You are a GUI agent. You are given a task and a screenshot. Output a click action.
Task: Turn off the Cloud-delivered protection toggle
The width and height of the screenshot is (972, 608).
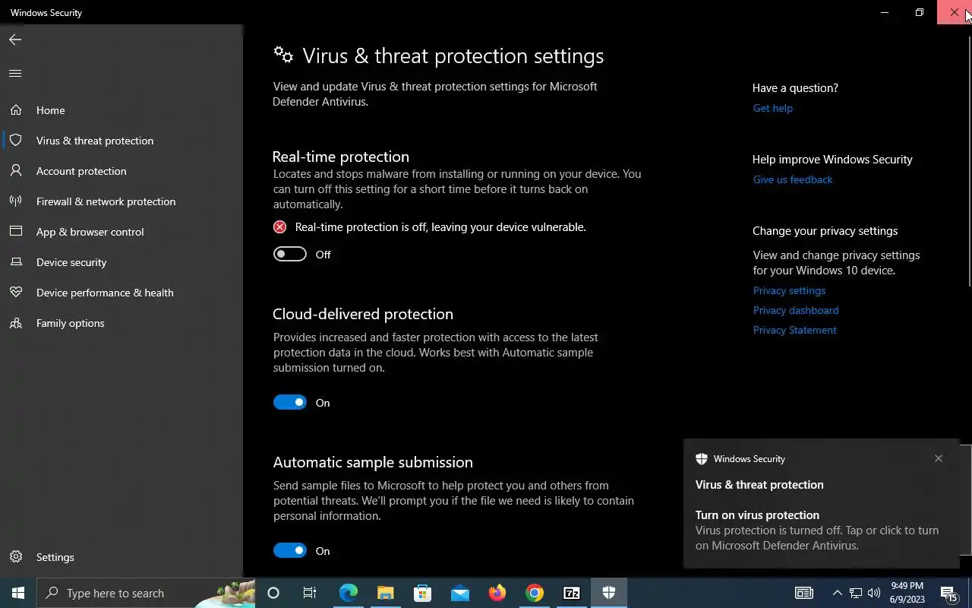click(x=290, y=402)
